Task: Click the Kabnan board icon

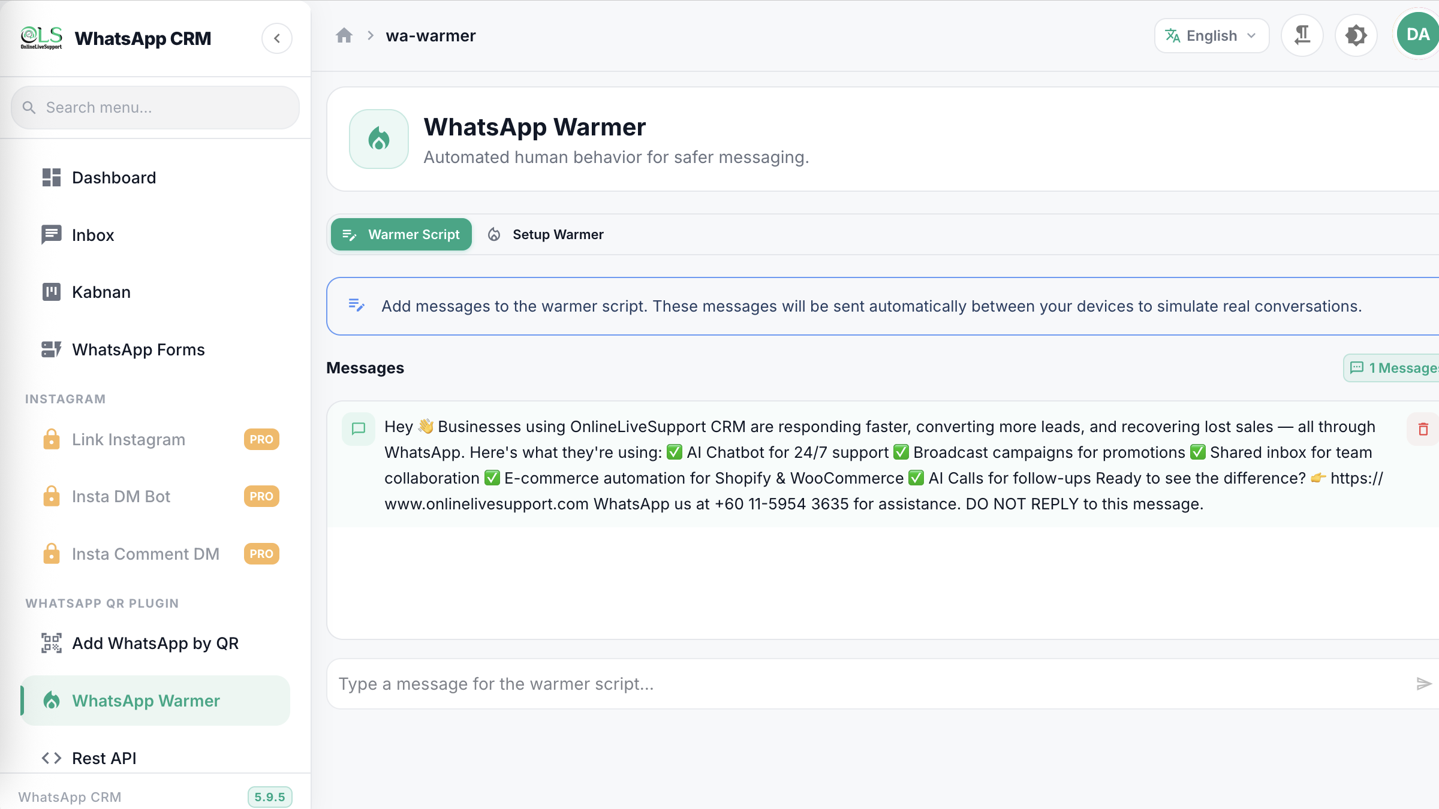Action: 52,292
